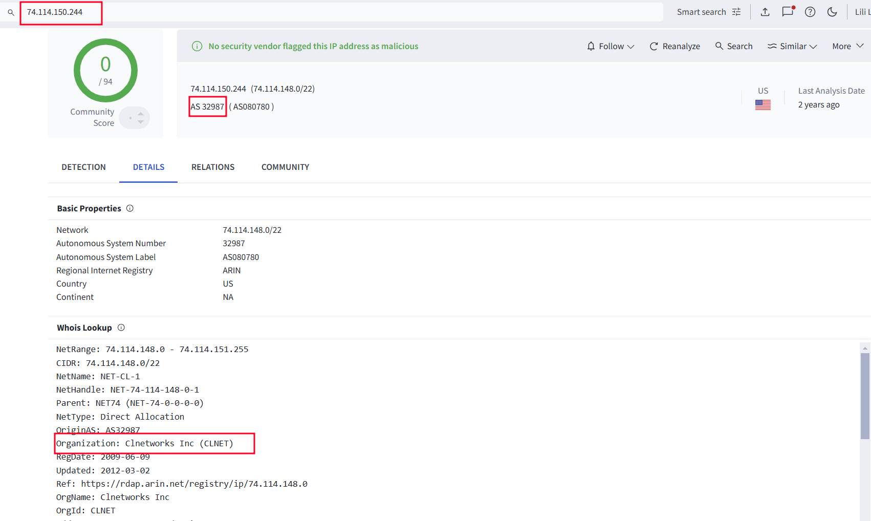
Task: Toggle dark mode with the moon icon
Action: (832, 12)
